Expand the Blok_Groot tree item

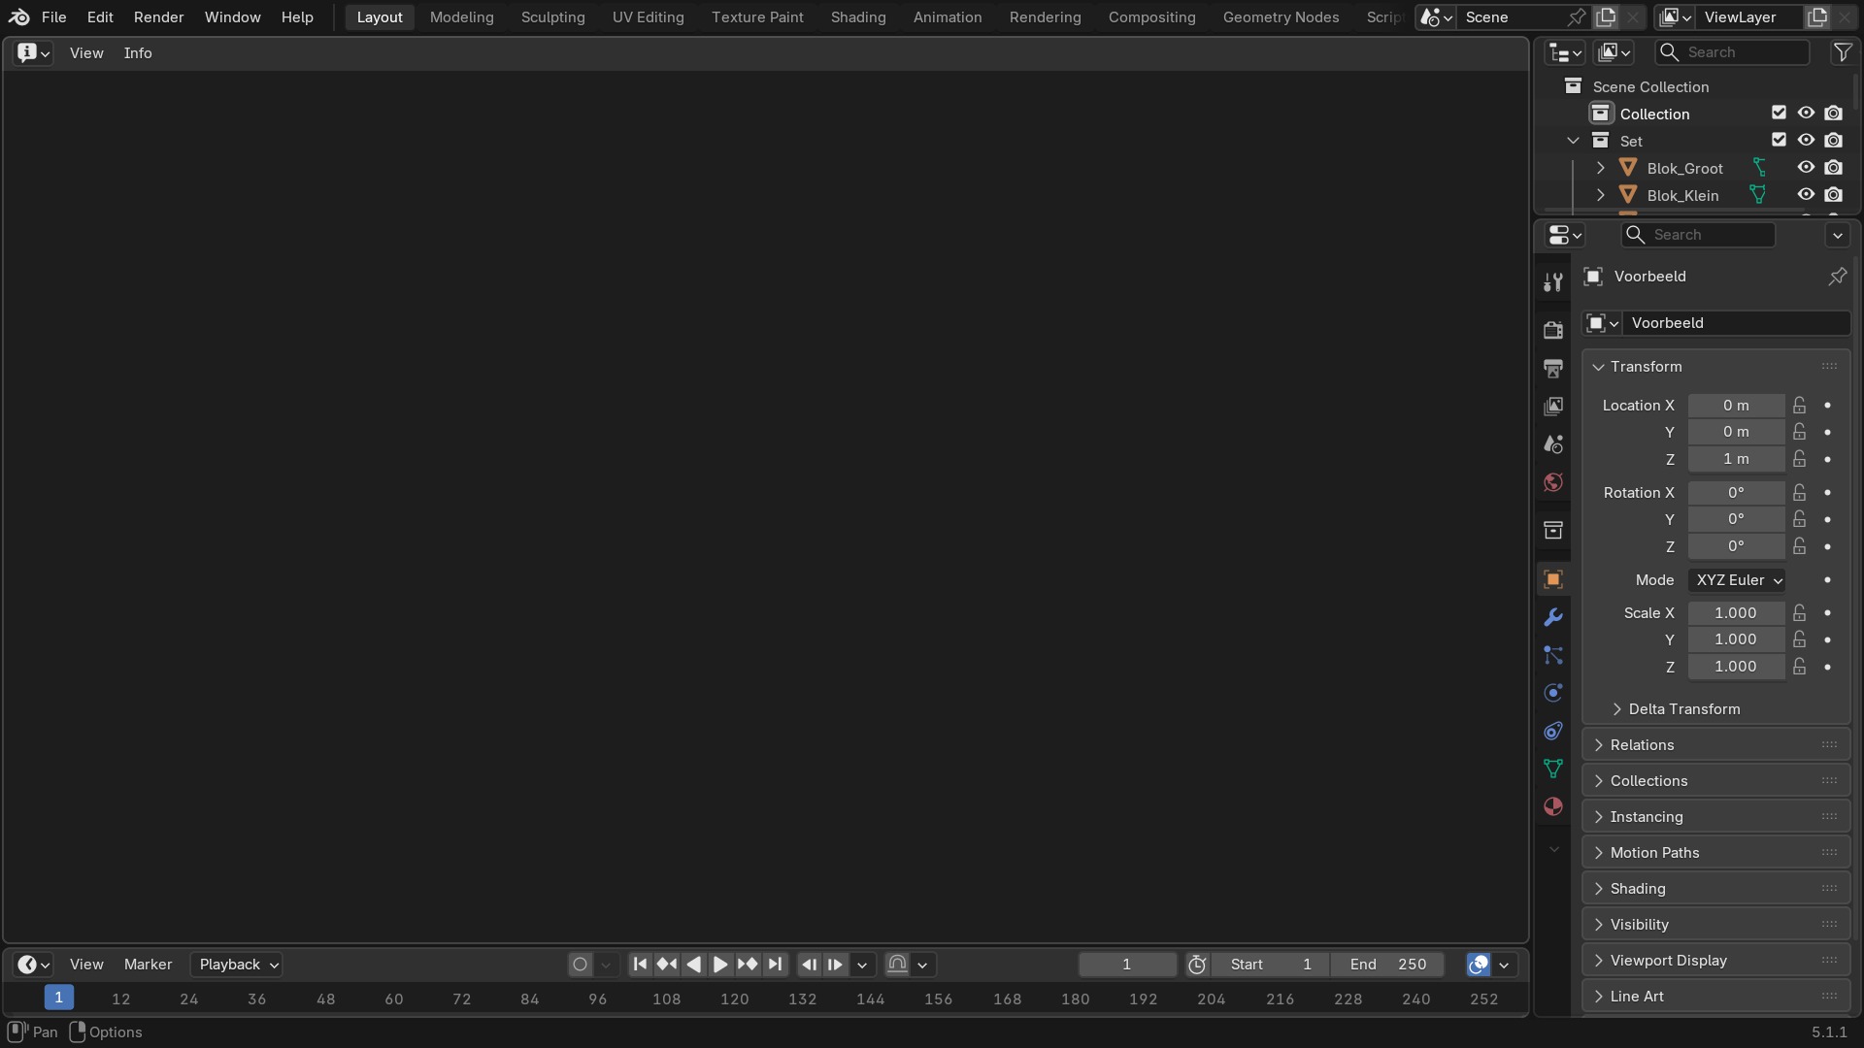tap(1601, 168)
